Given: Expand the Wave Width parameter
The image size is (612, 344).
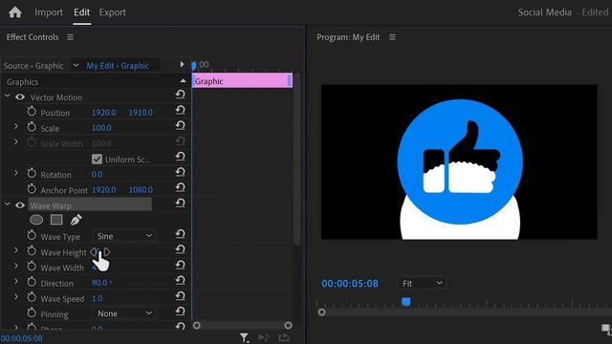Looking at the screenshot, I should pyautogui.click(x=16, y=266).
